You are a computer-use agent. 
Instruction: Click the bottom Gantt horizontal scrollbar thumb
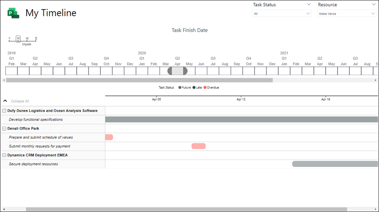[x=186, y=209]
